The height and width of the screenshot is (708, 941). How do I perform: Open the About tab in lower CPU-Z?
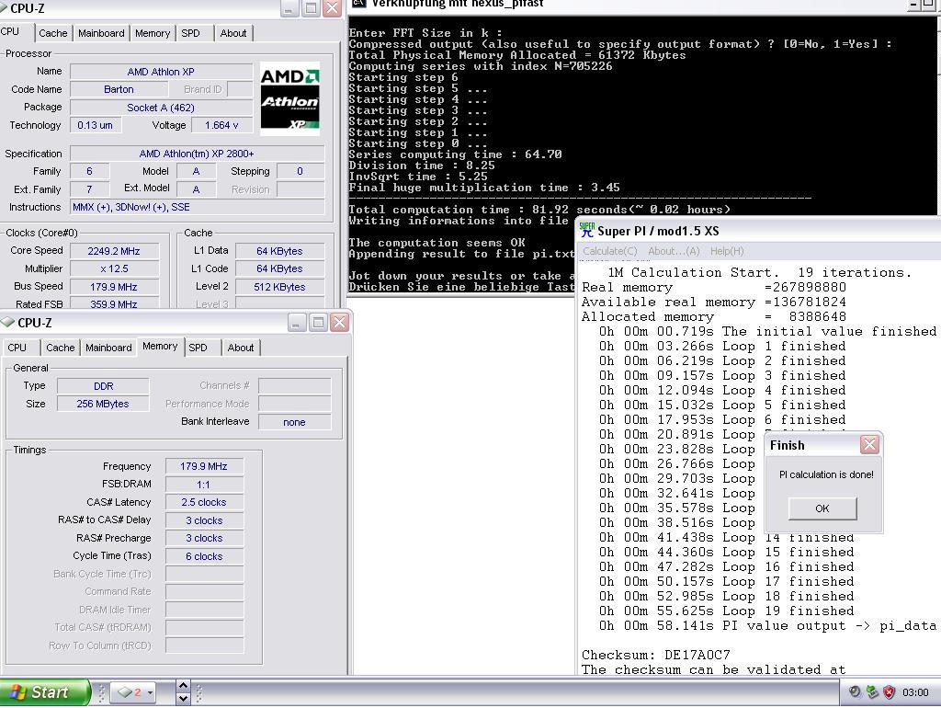pyautogui.click(x=241, y=347)
